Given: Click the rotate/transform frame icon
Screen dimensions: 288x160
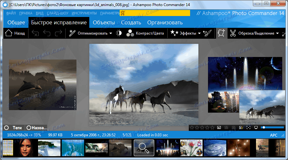Looking at the screenshot, I should [x=221, y=33].
